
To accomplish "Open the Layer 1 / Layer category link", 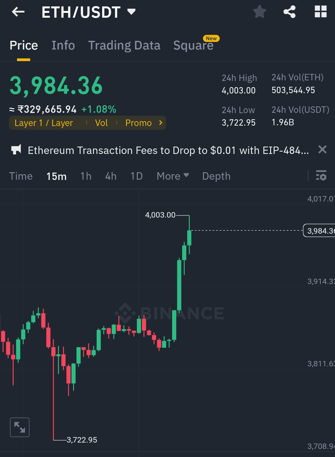I will pyautogui.click(x=43, y=123).
